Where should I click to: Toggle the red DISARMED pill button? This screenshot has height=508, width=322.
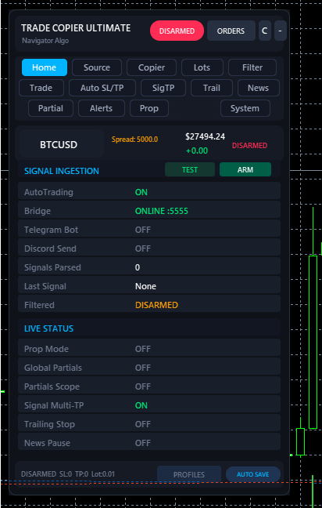[x=177, y=31]
